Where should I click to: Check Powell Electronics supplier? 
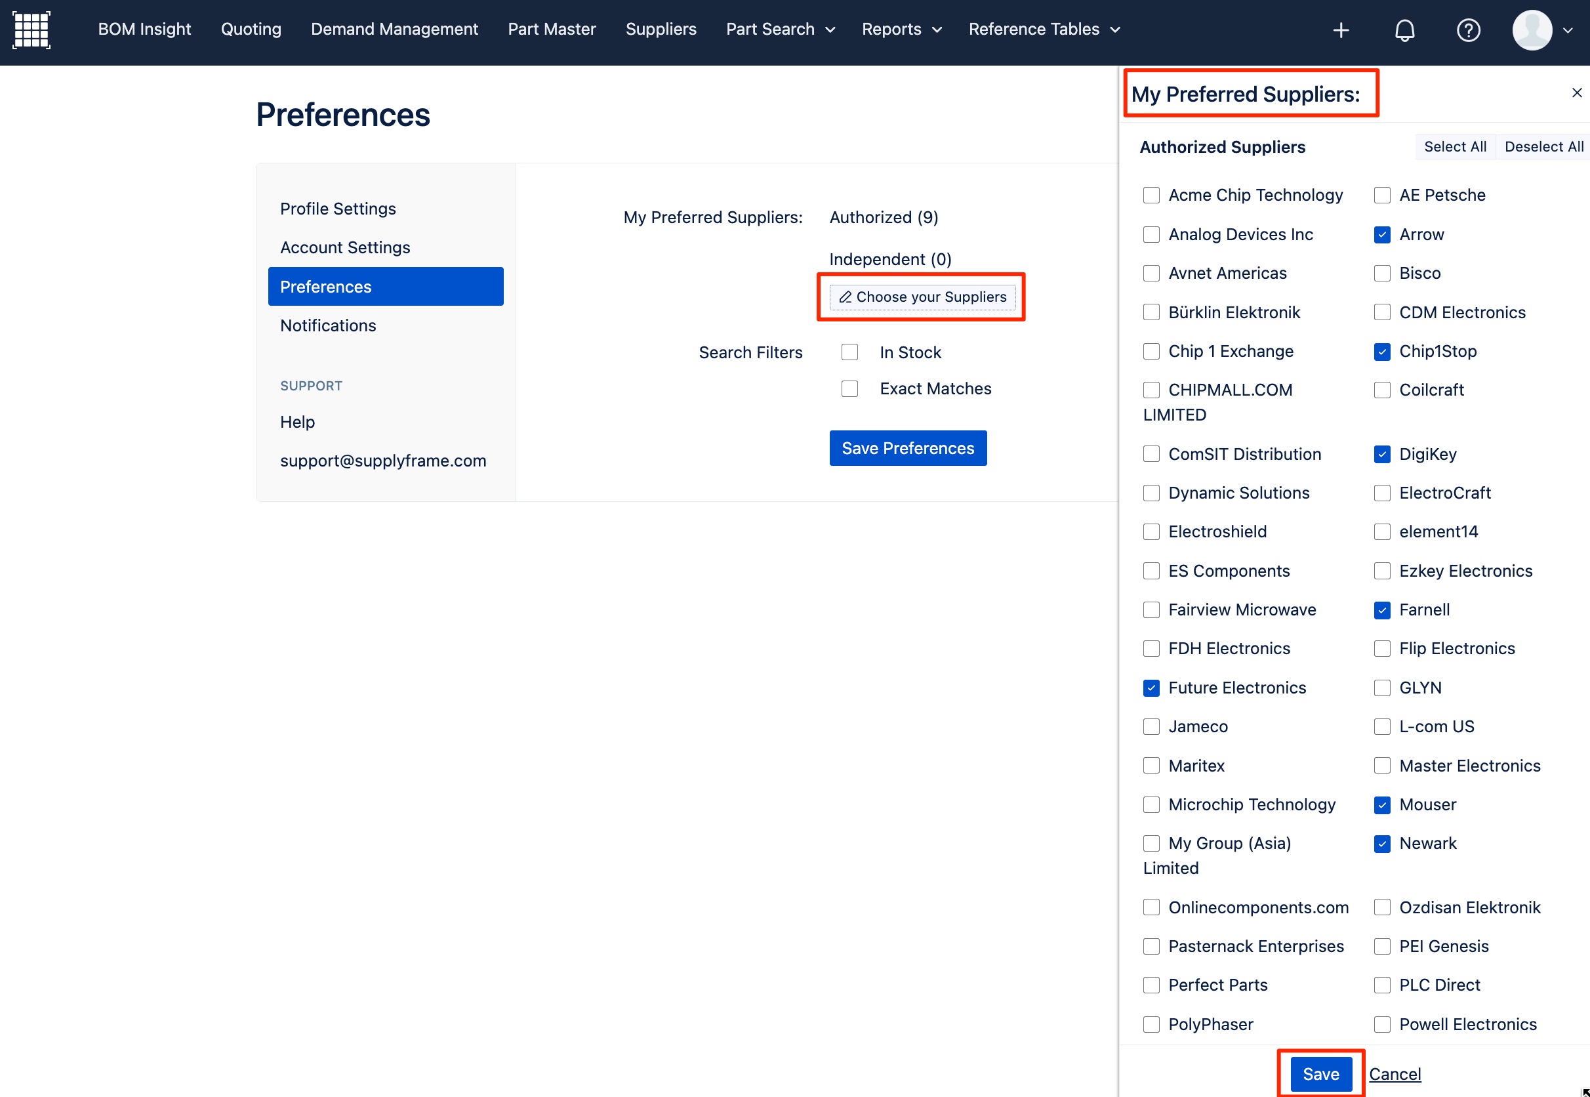1382,1025
